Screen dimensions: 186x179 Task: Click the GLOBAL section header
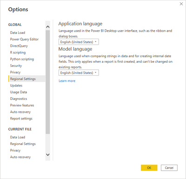(x=15, y=25)
